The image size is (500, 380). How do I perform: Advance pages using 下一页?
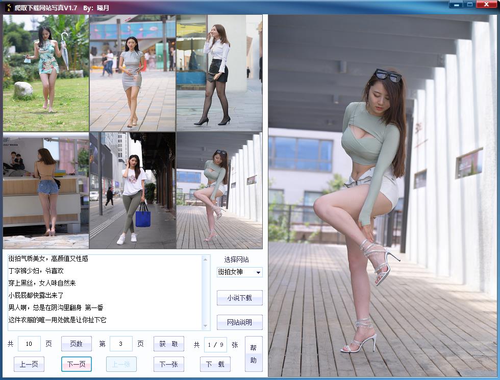(76, 364)
